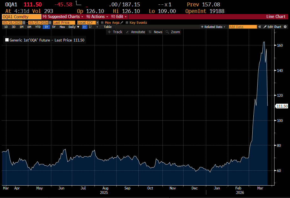Click the Mov Avgs pencil edit icon
The height and width of the screenshot is (198, 290).
[x=122, y=22]
